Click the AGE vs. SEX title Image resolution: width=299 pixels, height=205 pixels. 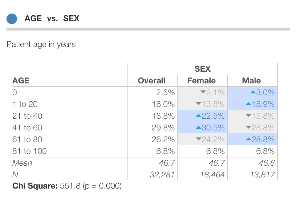point(52,19)
